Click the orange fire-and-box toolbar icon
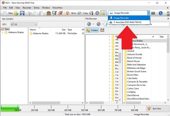 point(61,13)
